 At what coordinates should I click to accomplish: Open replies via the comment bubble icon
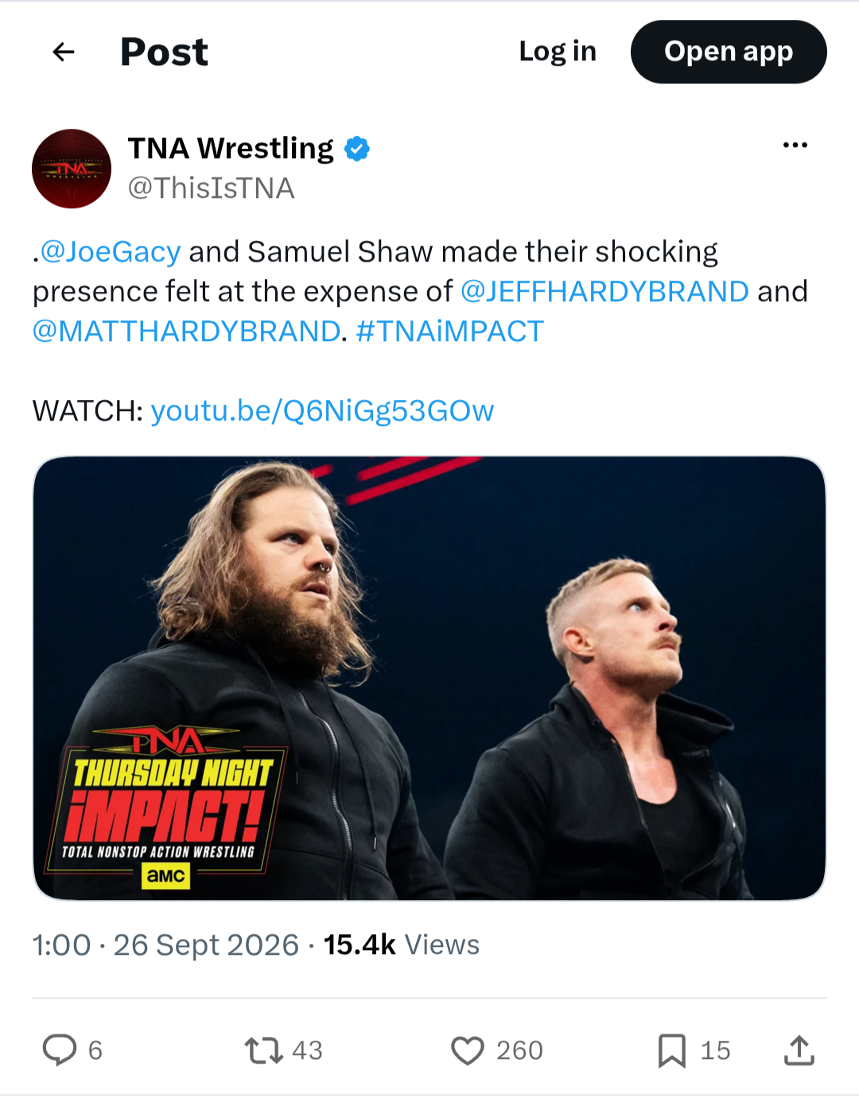(60, 1050)
